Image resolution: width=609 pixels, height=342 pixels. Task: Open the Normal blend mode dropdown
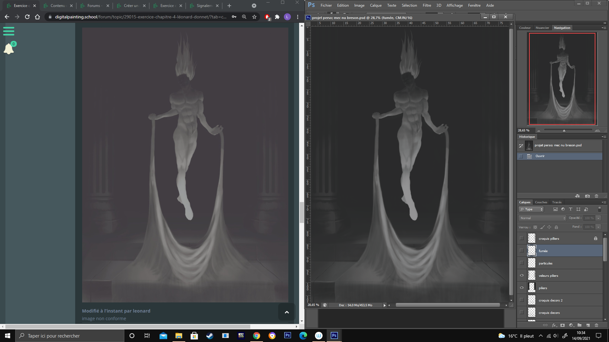(542, 218)
